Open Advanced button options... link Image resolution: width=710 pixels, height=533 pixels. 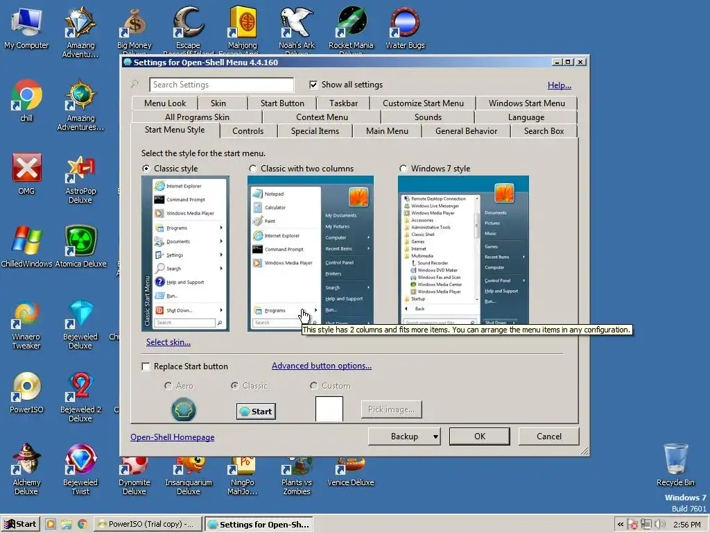(x=322, y=366)
